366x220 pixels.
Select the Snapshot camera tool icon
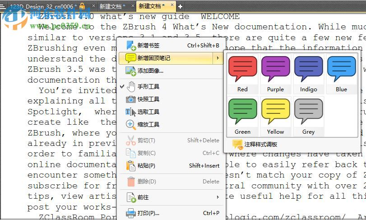click(131, 99)
